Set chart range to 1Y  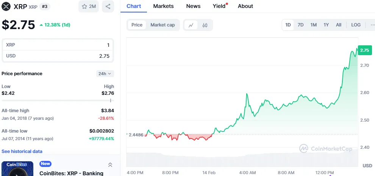click(326, 25)
